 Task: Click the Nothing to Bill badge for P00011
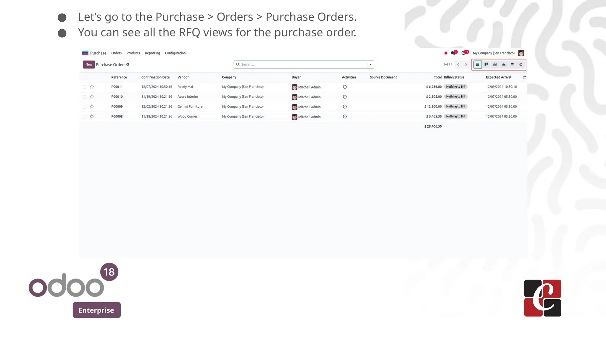pos(455,87)
